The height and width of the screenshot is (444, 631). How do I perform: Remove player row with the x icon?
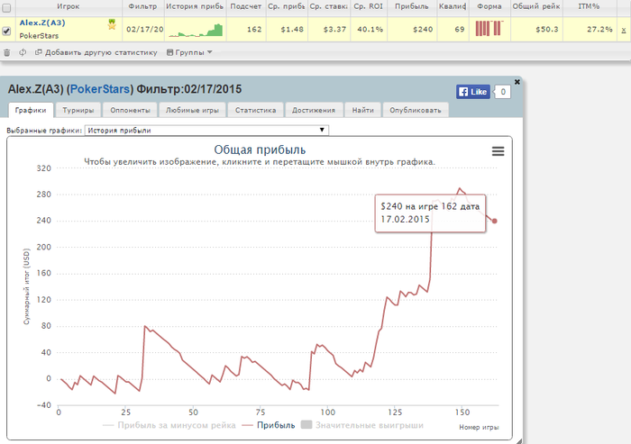pos(624,30)
